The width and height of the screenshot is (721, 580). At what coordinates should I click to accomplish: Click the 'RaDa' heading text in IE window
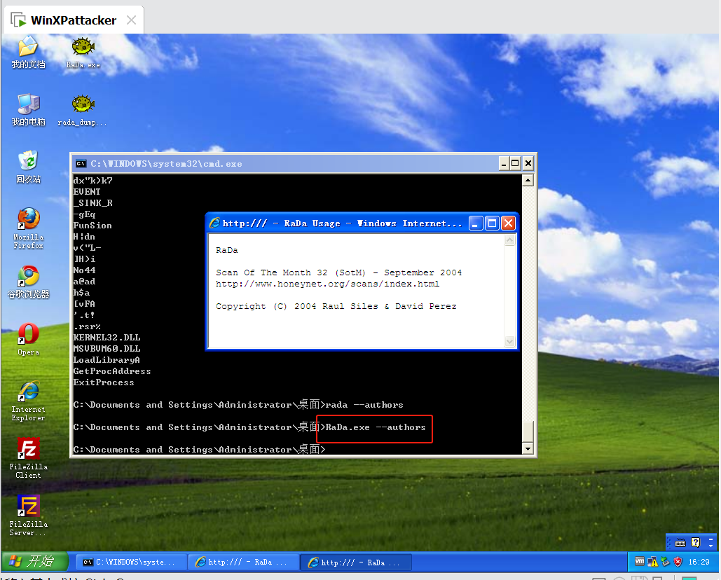pyautogui.click(x=227, y=251)
